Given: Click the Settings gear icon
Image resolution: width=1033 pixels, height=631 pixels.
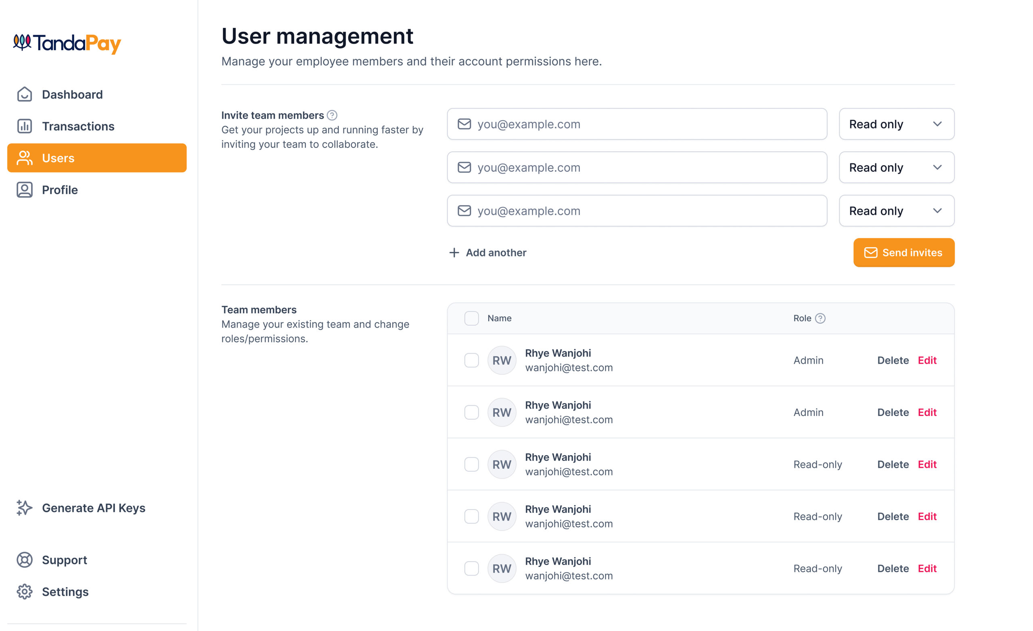Looking at the screenshot, I should [x=24, y=591].
